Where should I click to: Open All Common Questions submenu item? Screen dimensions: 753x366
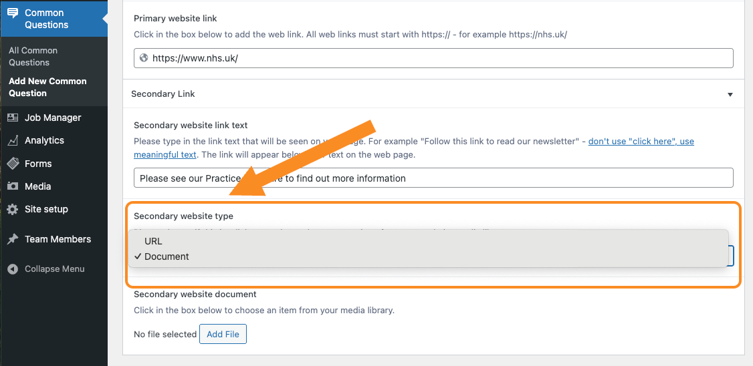[x=33, y=57]
